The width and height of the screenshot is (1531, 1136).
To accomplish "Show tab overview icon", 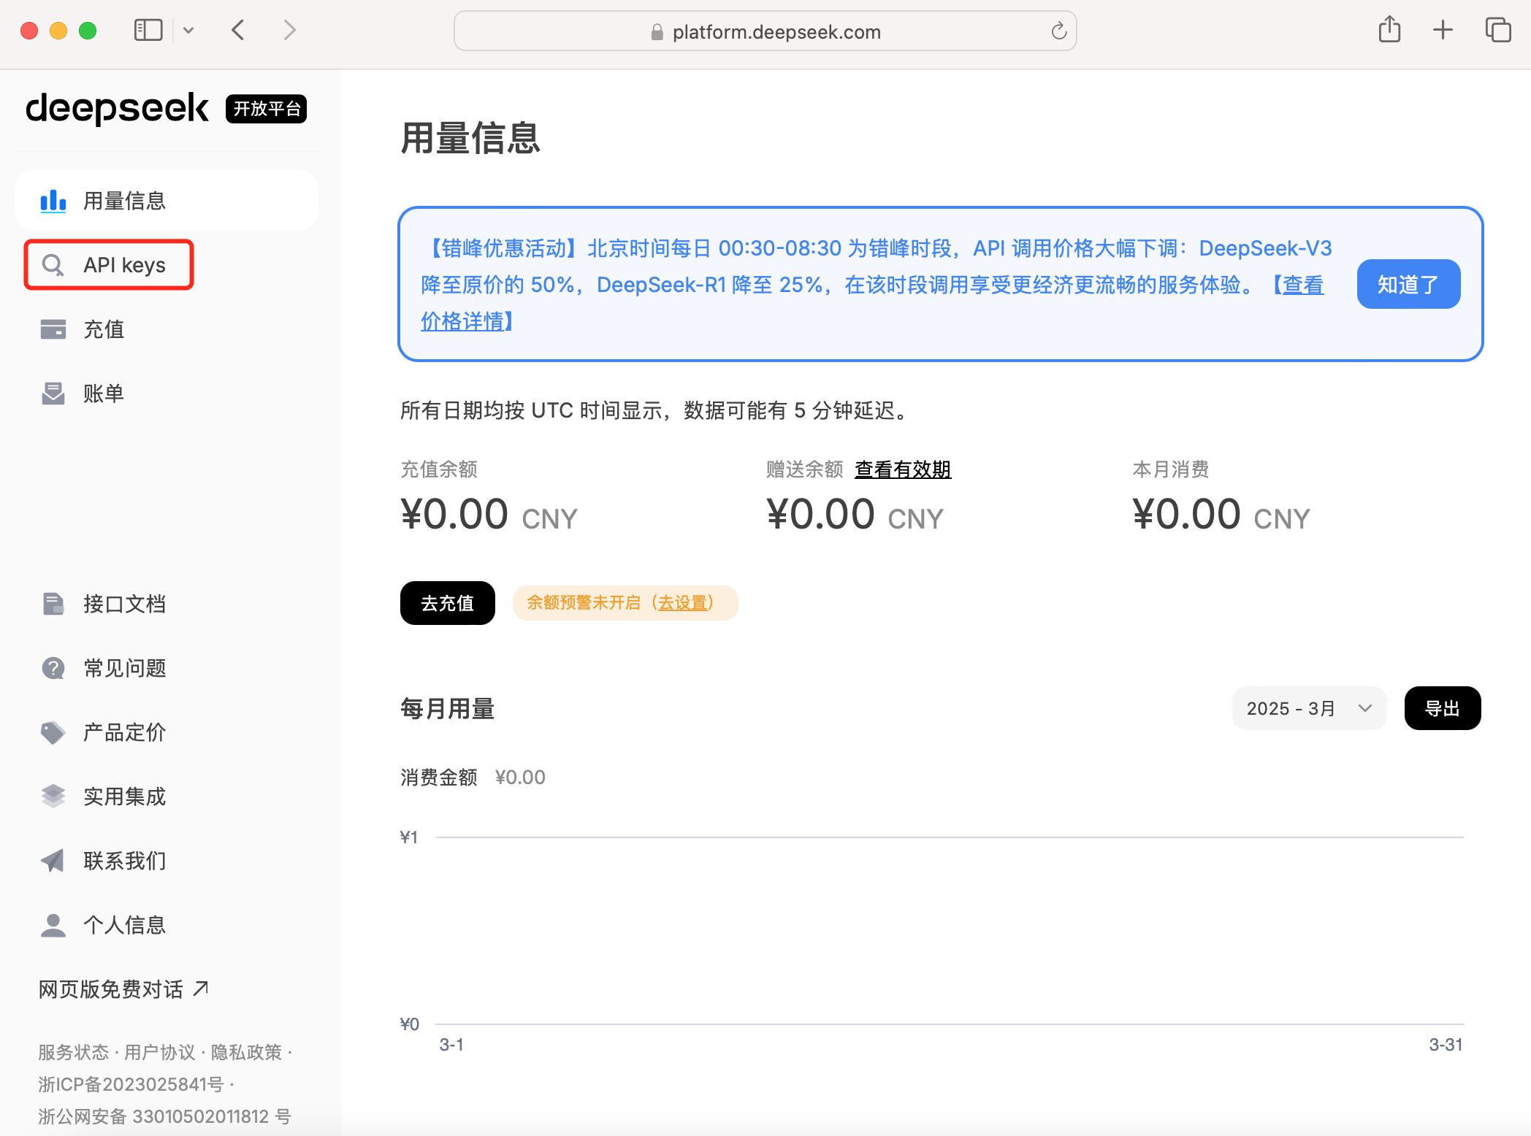I will point(1498,30).
